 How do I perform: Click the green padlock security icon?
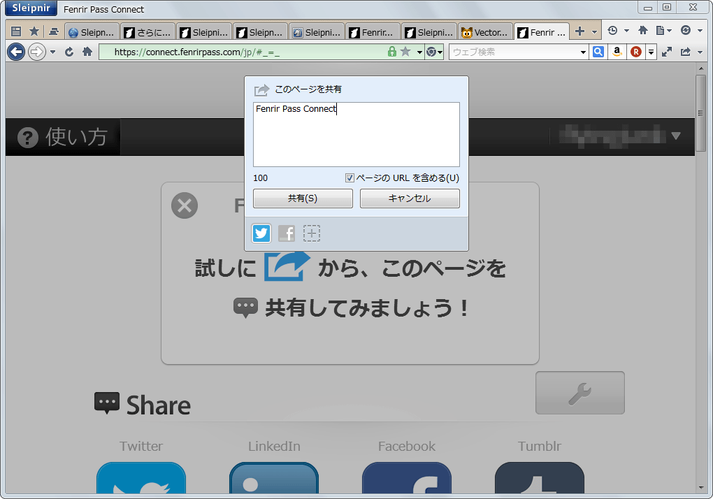[x=391, y=52]
